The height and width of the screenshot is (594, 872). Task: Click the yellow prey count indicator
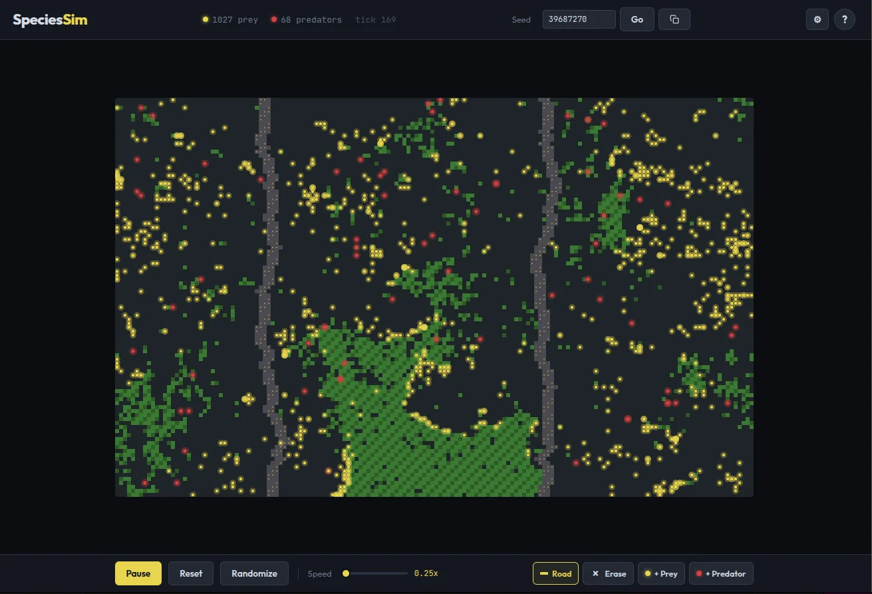pyautogui.click(x=229, y=19)
